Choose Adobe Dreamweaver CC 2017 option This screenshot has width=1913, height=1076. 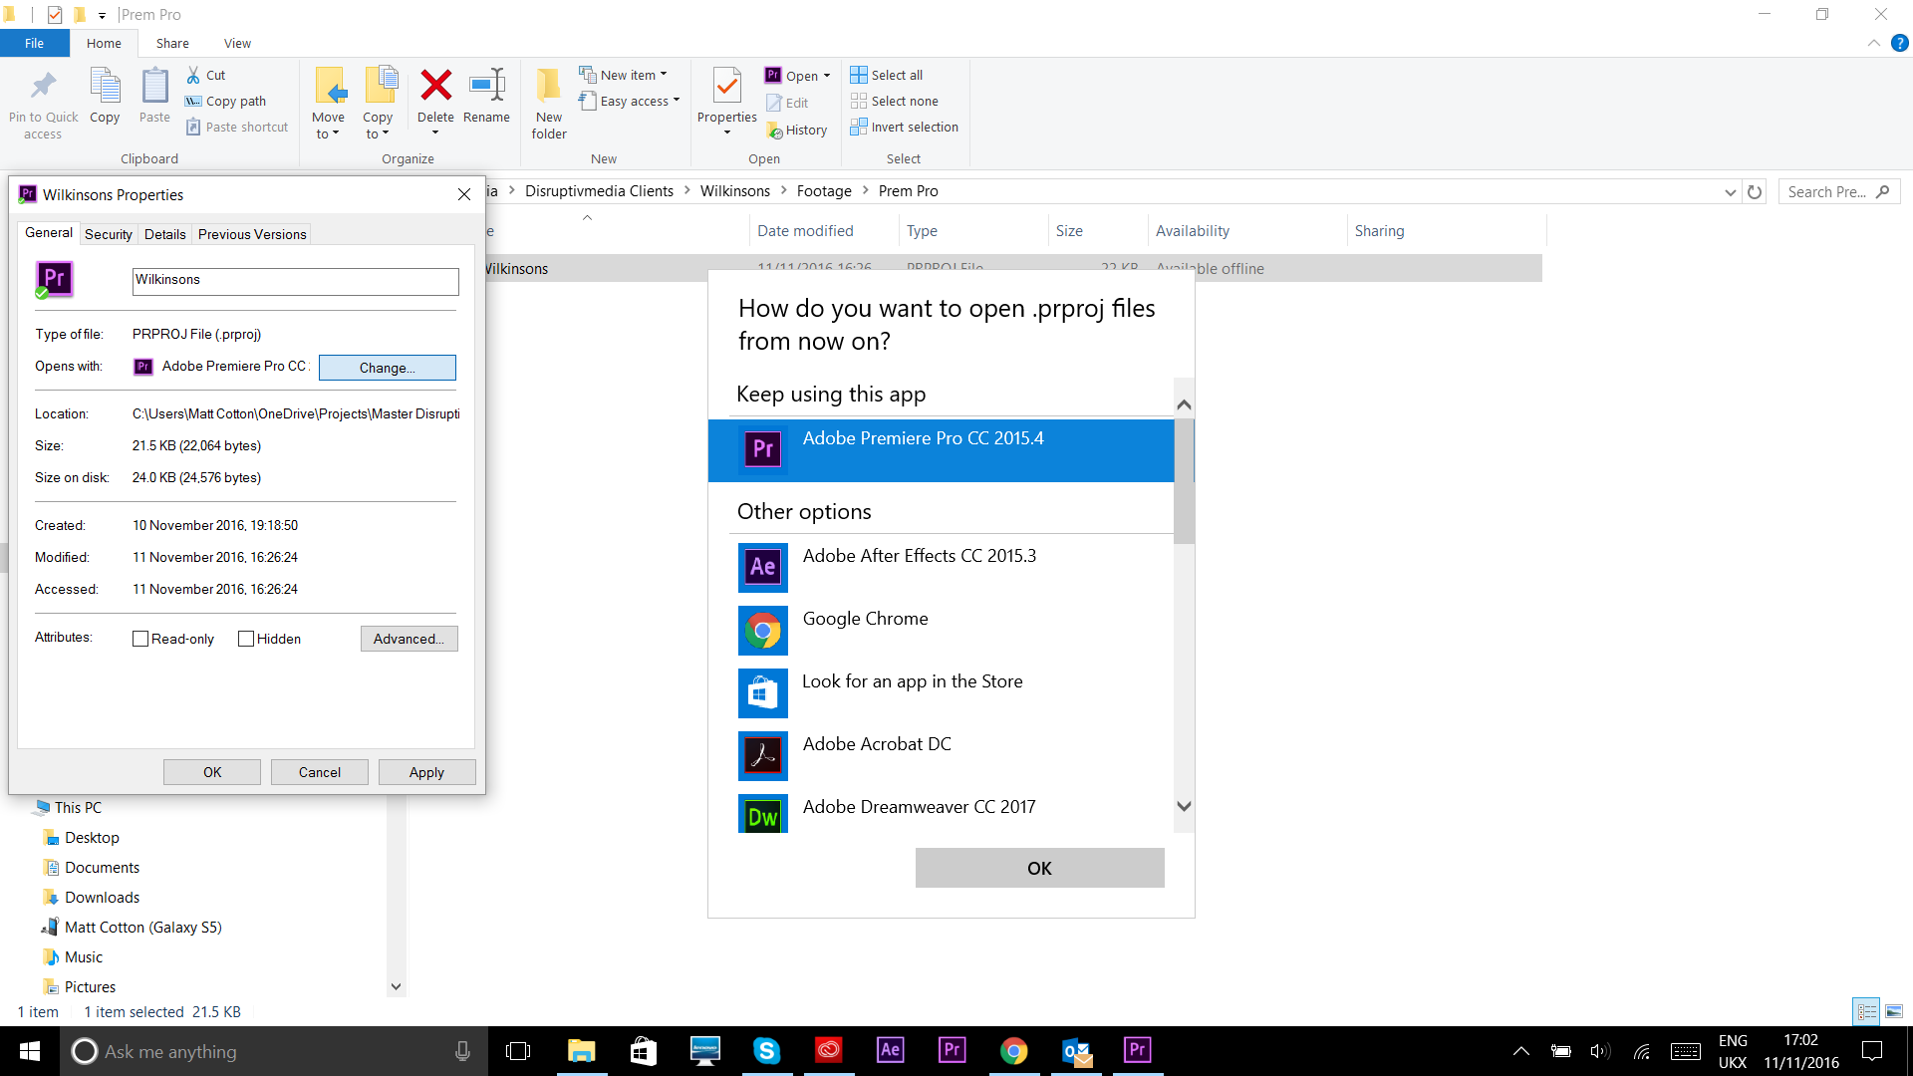point(942,813)
